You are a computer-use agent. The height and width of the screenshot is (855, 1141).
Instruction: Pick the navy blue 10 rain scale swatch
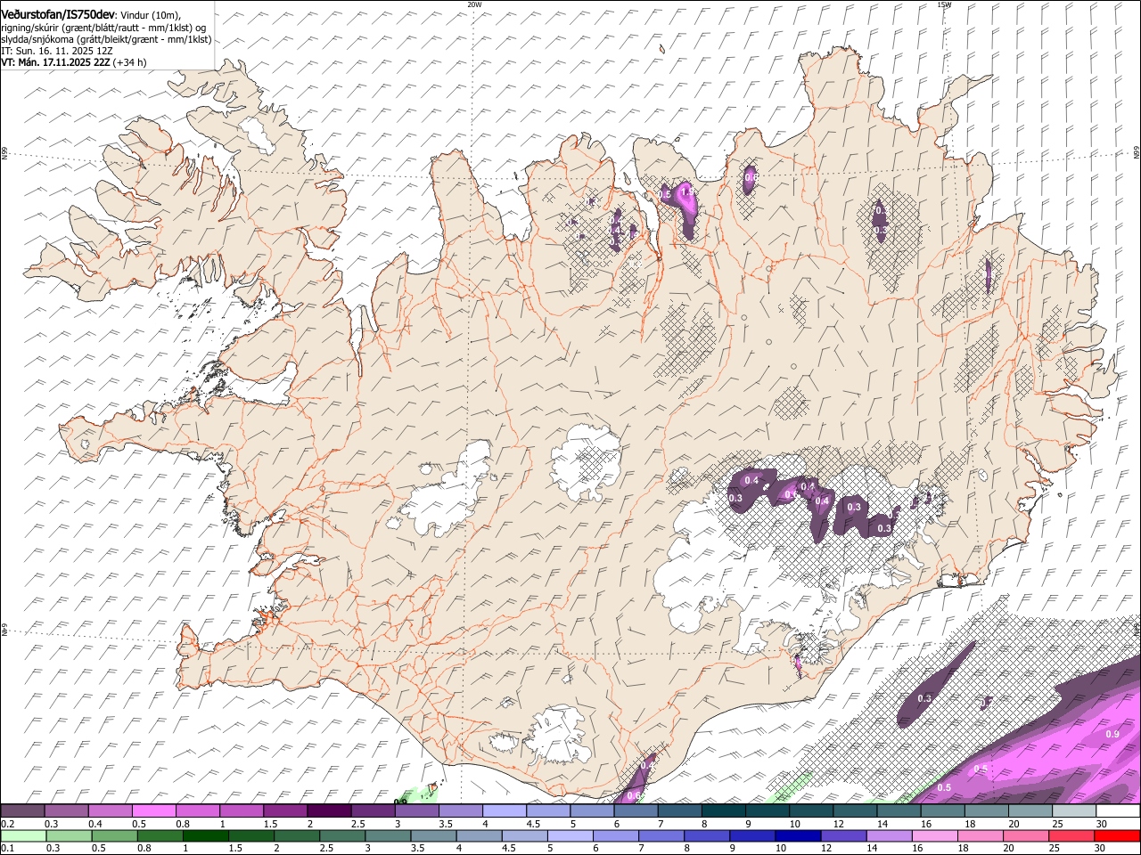click(x=798, y=835)
